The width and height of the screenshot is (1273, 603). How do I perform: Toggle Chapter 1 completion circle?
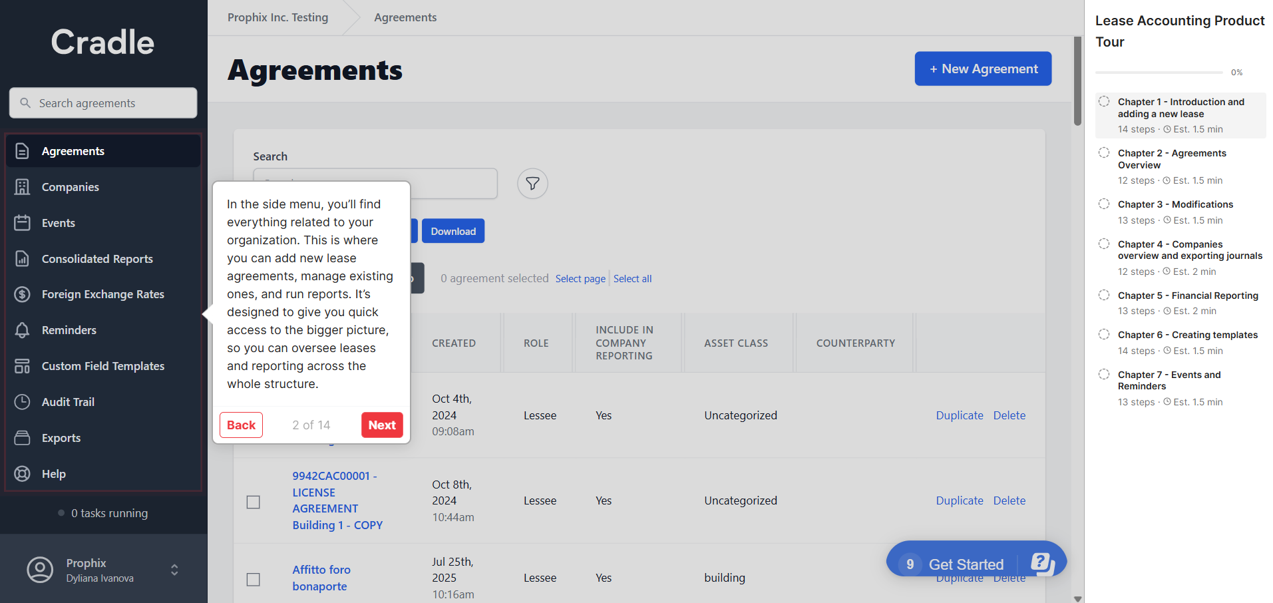1104,102
